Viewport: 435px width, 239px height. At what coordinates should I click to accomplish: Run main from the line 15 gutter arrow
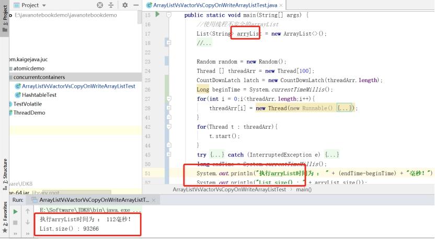pyautogui.click(x=157, y=14)
